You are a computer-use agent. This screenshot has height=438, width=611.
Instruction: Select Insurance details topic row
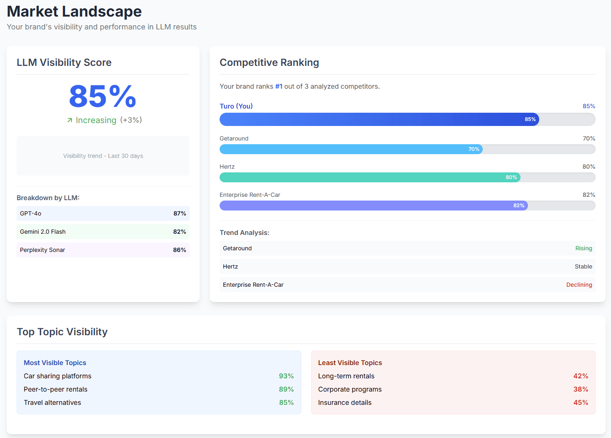345,402
